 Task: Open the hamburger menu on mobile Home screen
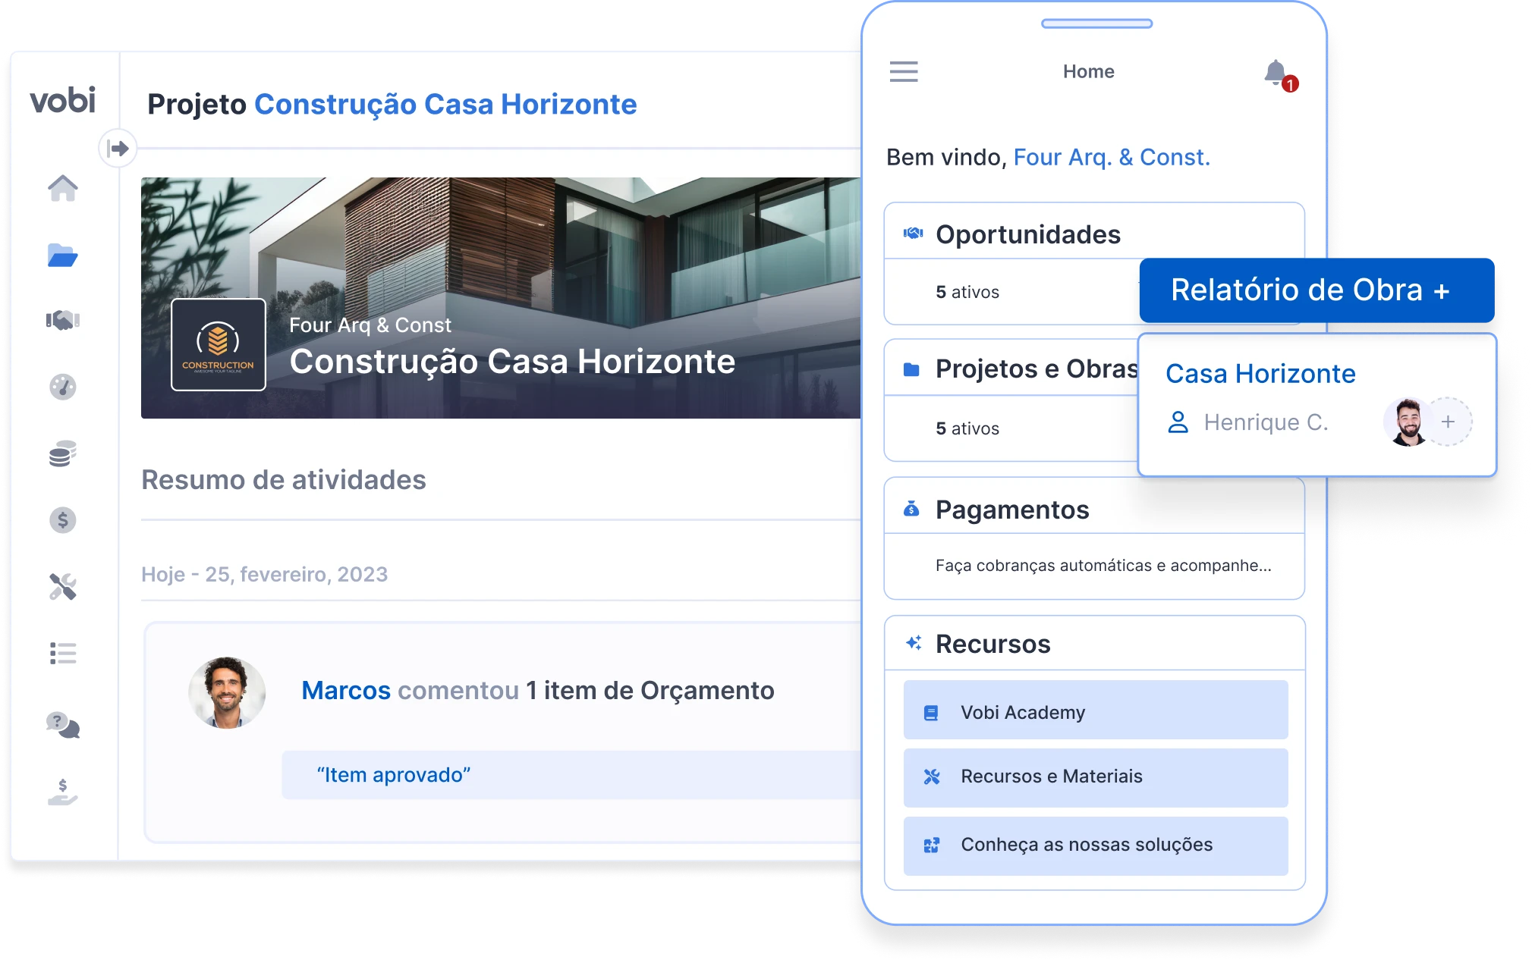click(x=904, y=71)
